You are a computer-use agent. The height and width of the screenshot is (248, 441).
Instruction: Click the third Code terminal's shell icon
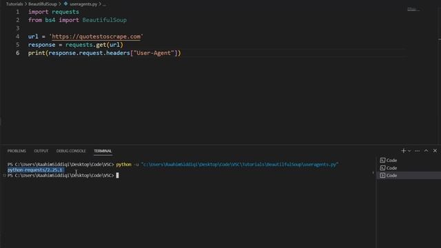pos(382,176)
